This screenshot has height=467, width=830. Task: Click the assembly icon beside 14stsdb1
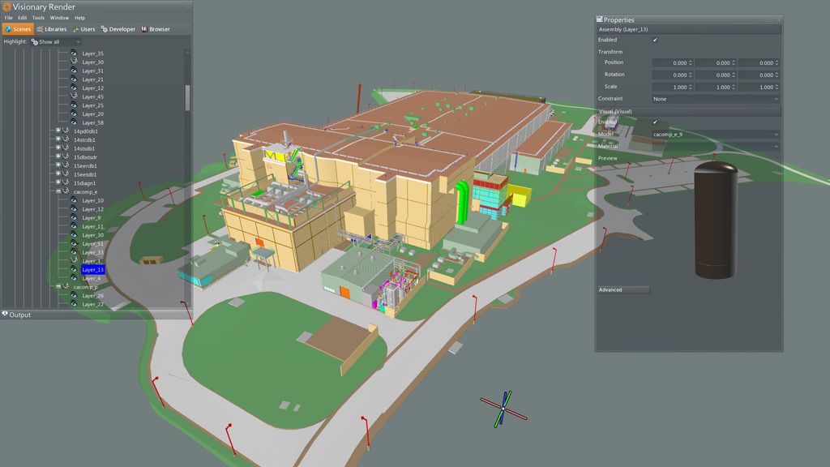66,148
